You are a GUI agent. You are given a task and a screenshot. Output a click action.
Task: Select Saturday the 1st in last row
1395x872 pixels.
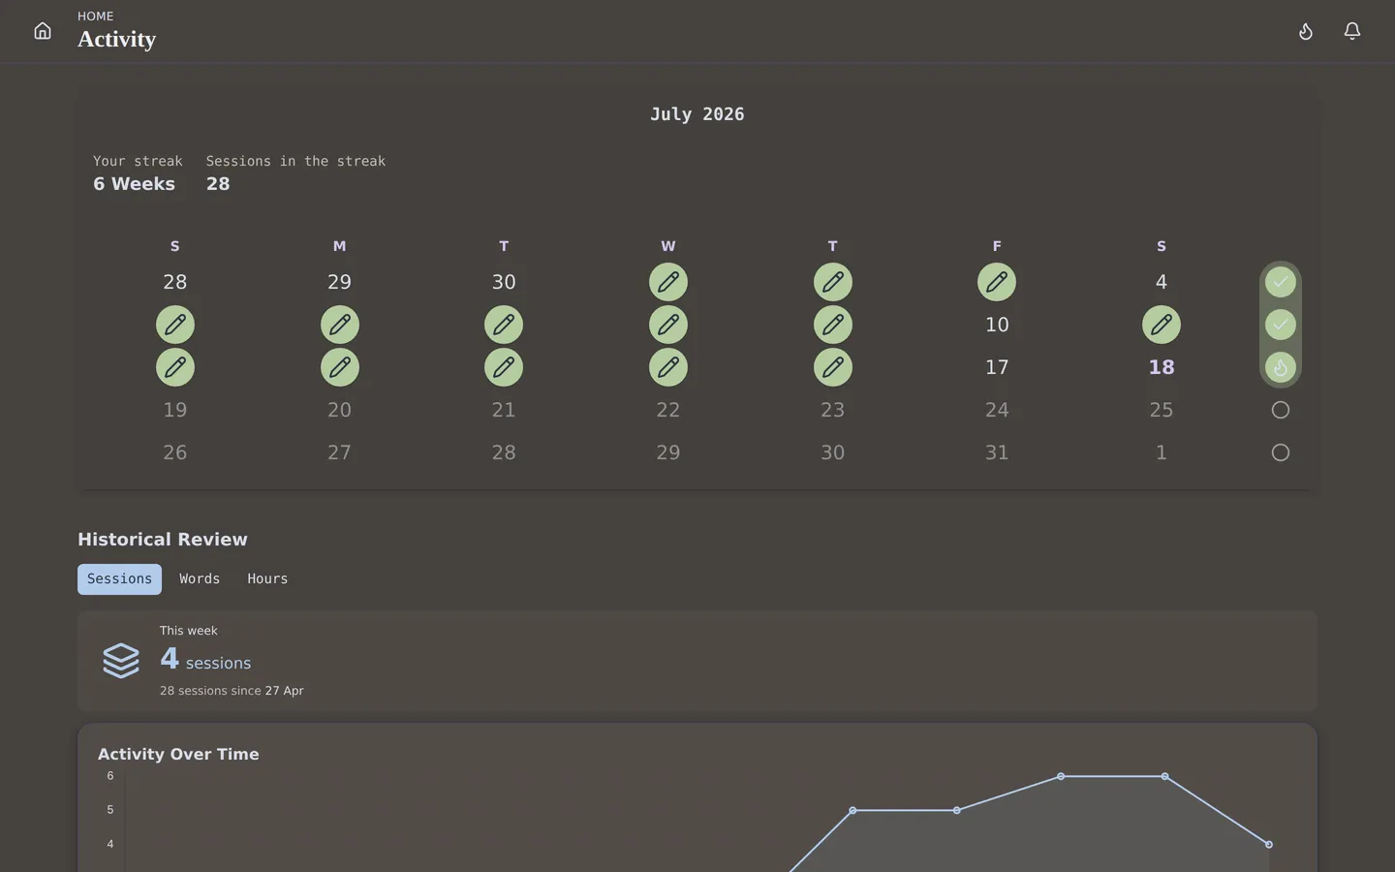[1162, 452]
